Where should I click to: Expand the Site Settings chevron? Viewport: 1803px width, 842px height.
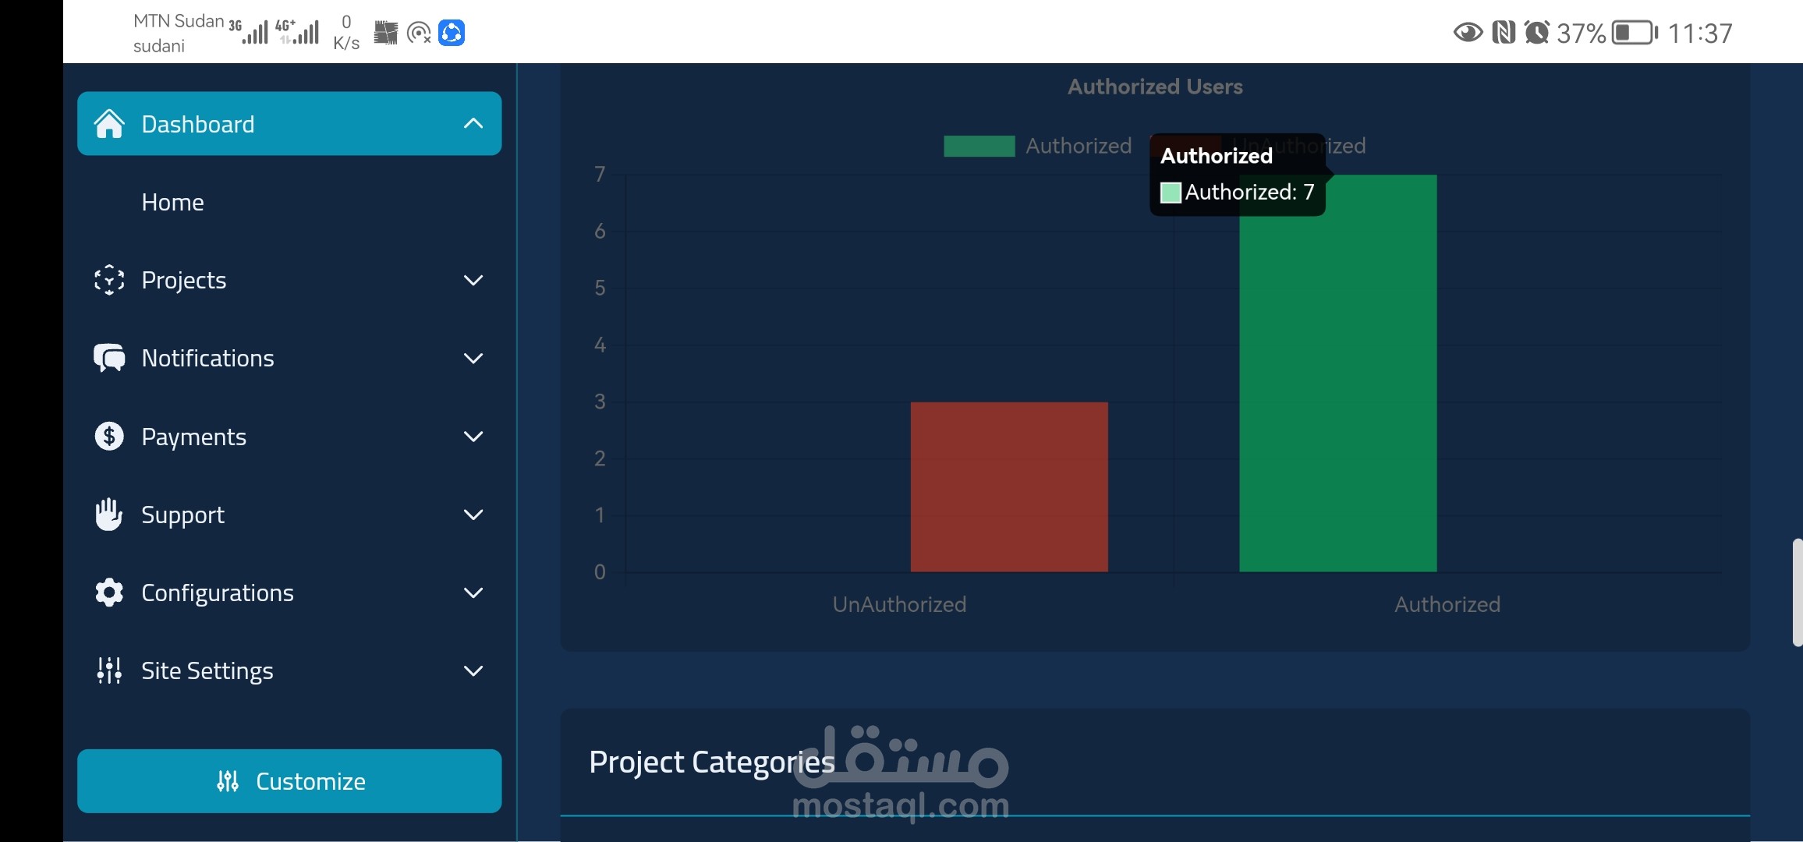coord(473,670)
